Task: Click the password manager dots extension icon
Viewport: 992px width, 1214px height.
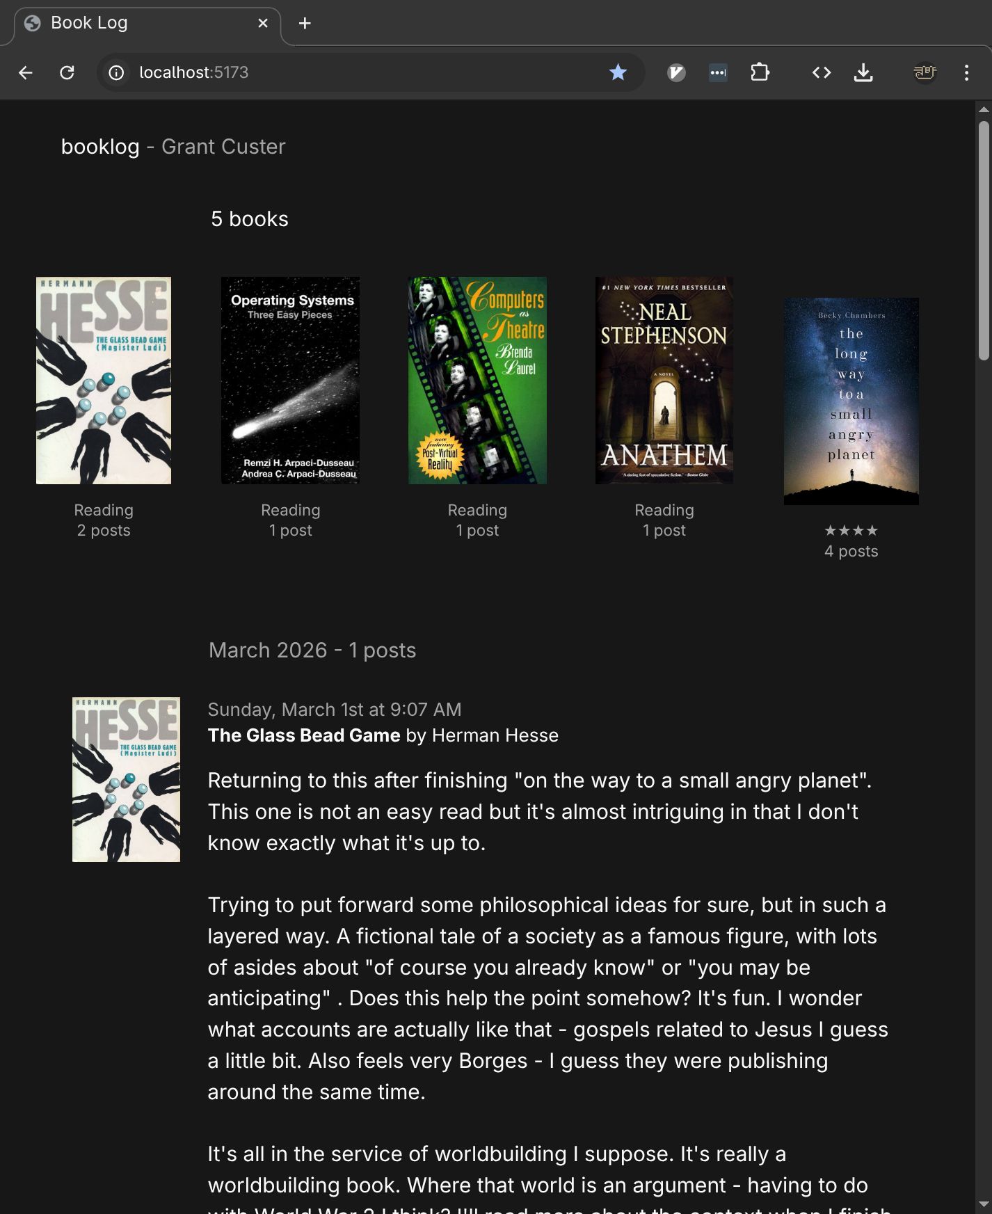Action: [718, 72]
